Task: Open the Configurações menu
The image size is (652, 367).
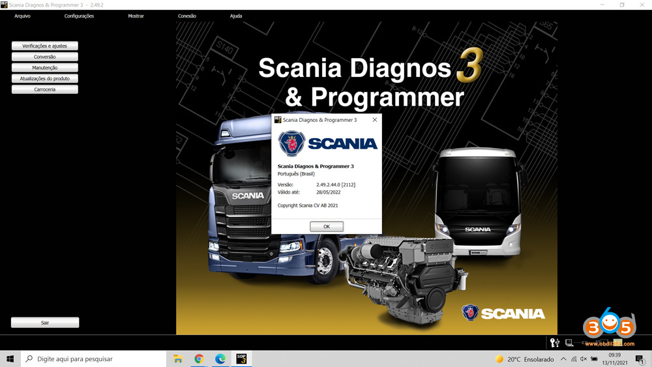Action: tap(79, 16)
